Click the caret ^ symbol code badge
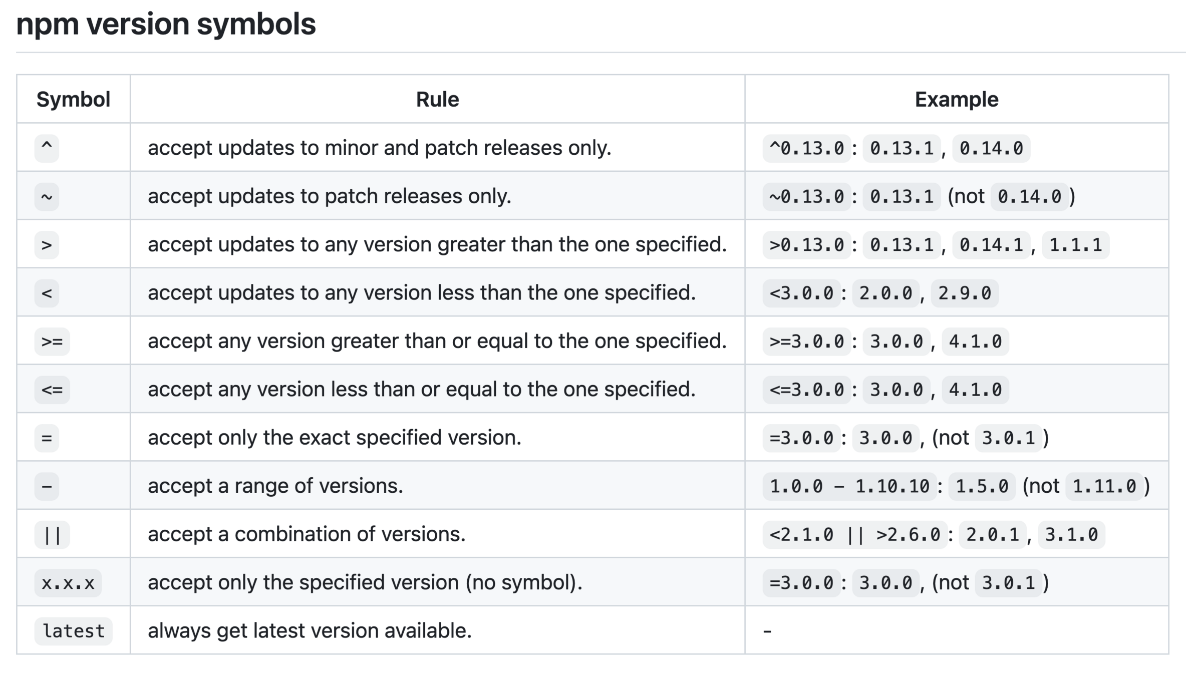Screen dimensions: 1186x676 tap(47, 148)
